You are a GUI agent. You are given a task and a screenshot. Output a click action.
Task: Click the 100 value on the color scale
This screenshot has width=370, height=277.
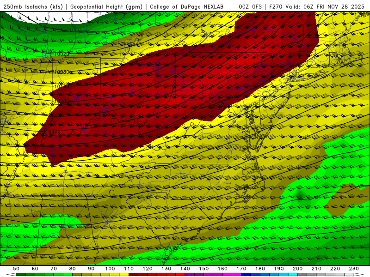click(x=110, y=269)
